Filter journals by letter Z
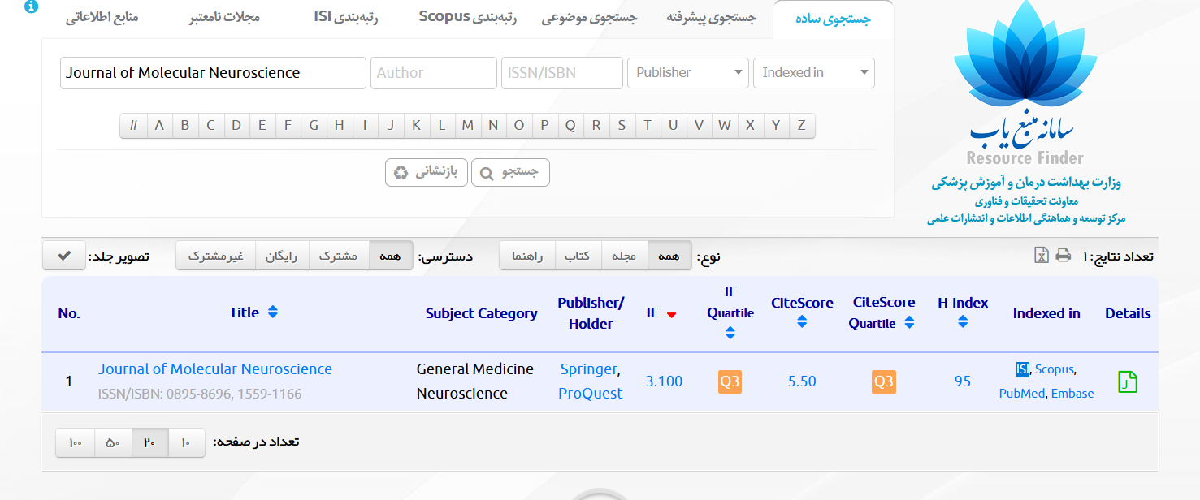The image size is (1200, 500). (801, 125)
